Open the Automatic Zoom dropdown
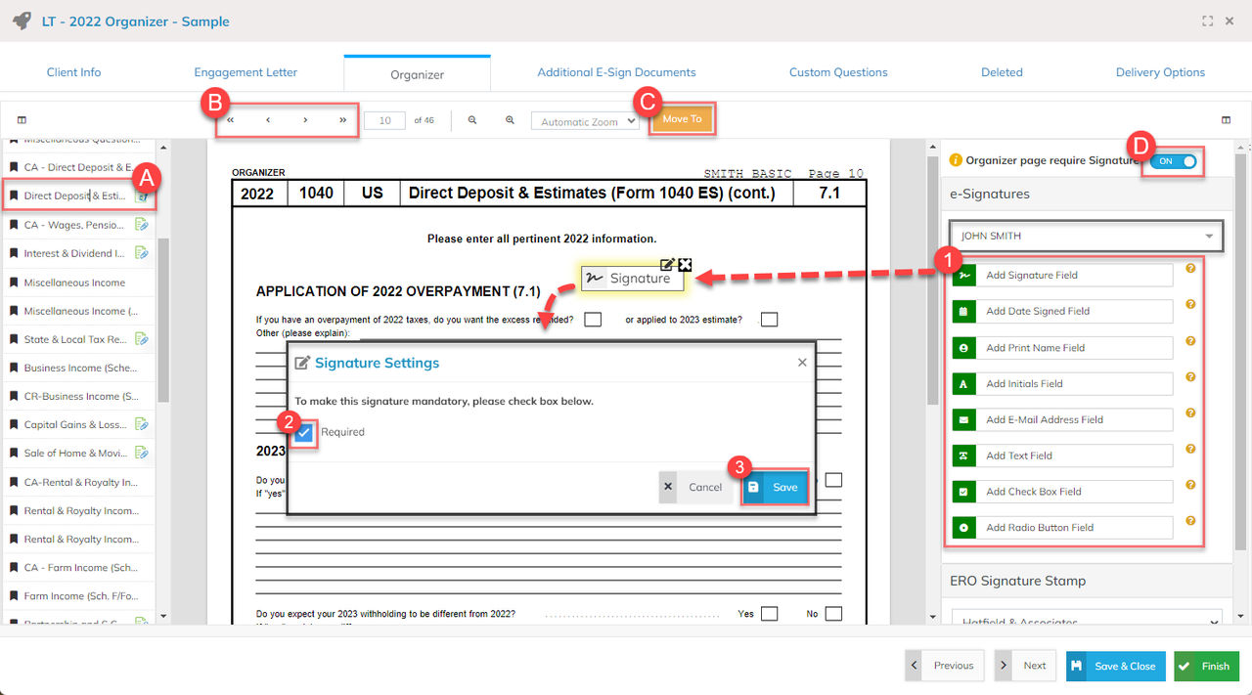This screenshot has height=695, width=1252. pos(584,121)
